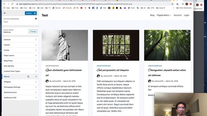Open the Other Bookmarks folder
The height and width of the screenshot is (116, 207).
tap(184, 8)
